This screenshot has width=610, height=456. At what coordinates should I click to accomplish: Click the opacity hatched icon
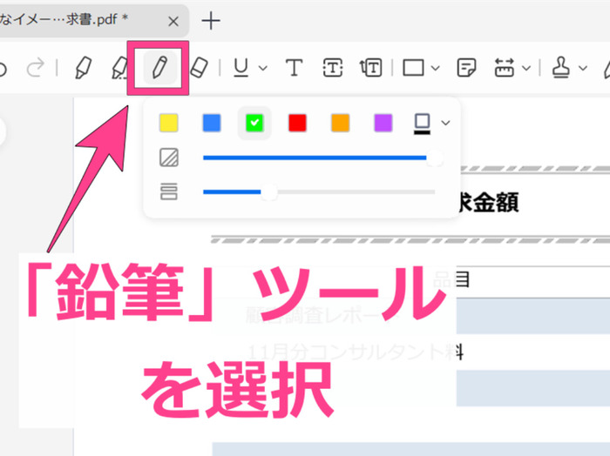pyautogui.click(x=169, y=158)
